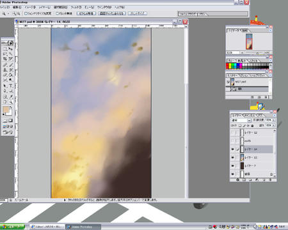Click the delete layer trash icon
This screenshot has height=230, width=288.
[271, 180]
